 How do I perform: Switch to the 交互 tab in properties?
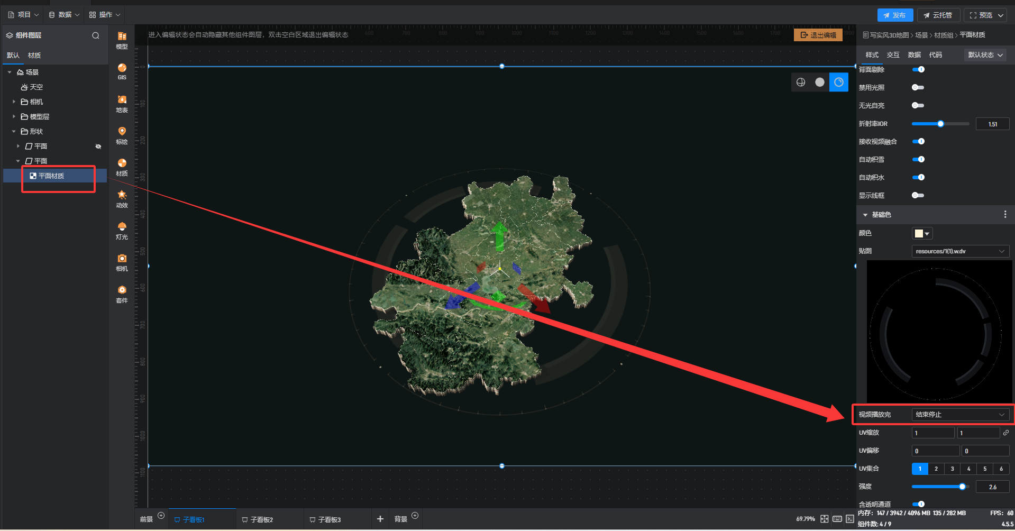tap(893, 55)
